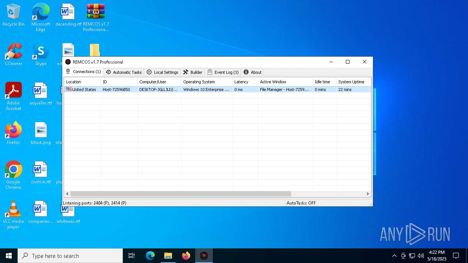Click the Listening ports status text
Screen dimensions: 468x263
95,203
